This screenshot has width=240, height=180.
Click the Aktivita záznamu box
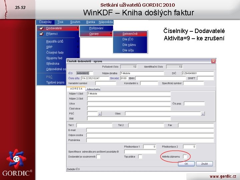[x=185, y=157]
